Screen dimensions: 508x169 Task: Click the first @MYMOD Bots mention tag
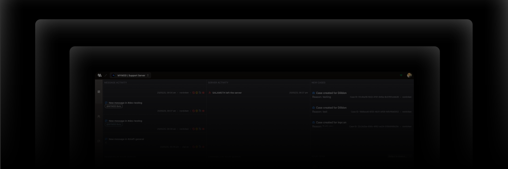(x=114, y=106)
